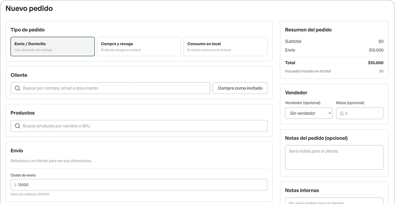Click the Subtotal value $0

click(x=381, y=41)
